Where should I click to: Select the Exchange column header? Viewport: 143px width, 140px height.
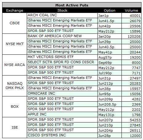click(14, 10)
